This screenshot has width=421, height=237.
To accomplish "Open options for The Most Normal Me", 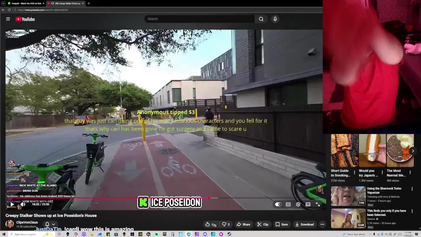I will tap(410, 172).
